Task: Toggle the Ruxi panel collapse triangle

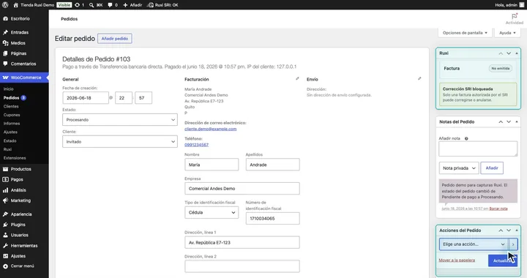Action: coord(517,53)
